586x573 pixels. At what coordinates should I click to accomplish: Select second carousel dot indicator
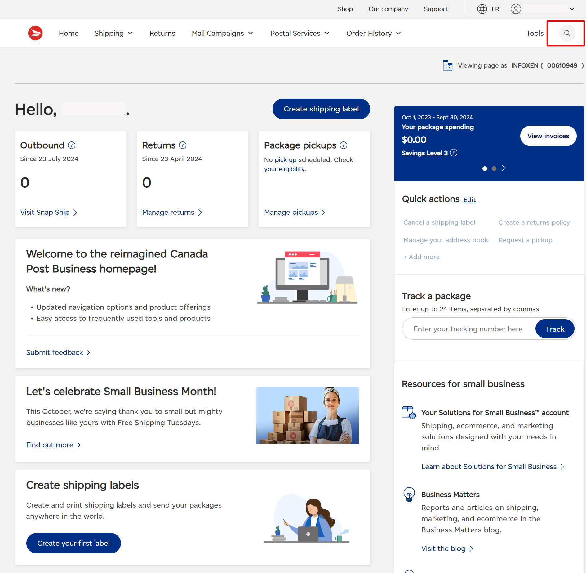[x=494, y=168]
